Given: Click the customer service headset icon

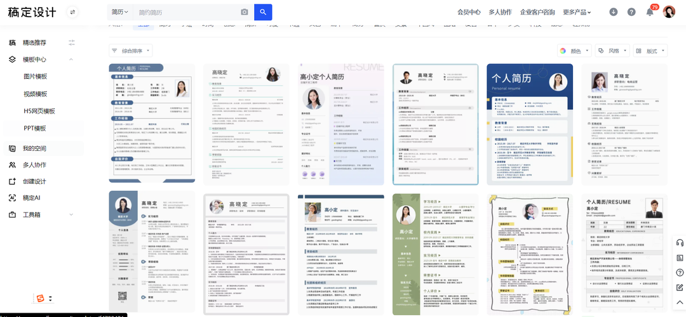Looking at the screenshot, I should pyautogui.click(x=680, y=243).
